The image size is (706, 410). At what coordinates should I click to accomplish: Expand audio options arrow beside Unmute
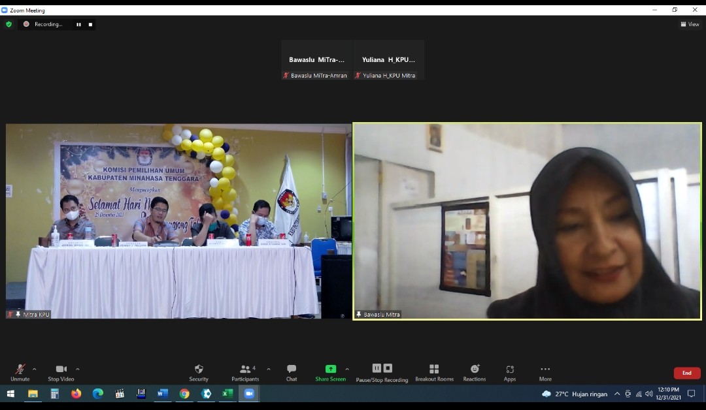[35, 369]
